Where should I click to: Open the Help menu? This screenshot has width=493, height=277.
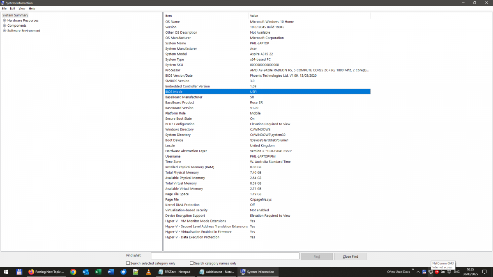click(32, 8)
